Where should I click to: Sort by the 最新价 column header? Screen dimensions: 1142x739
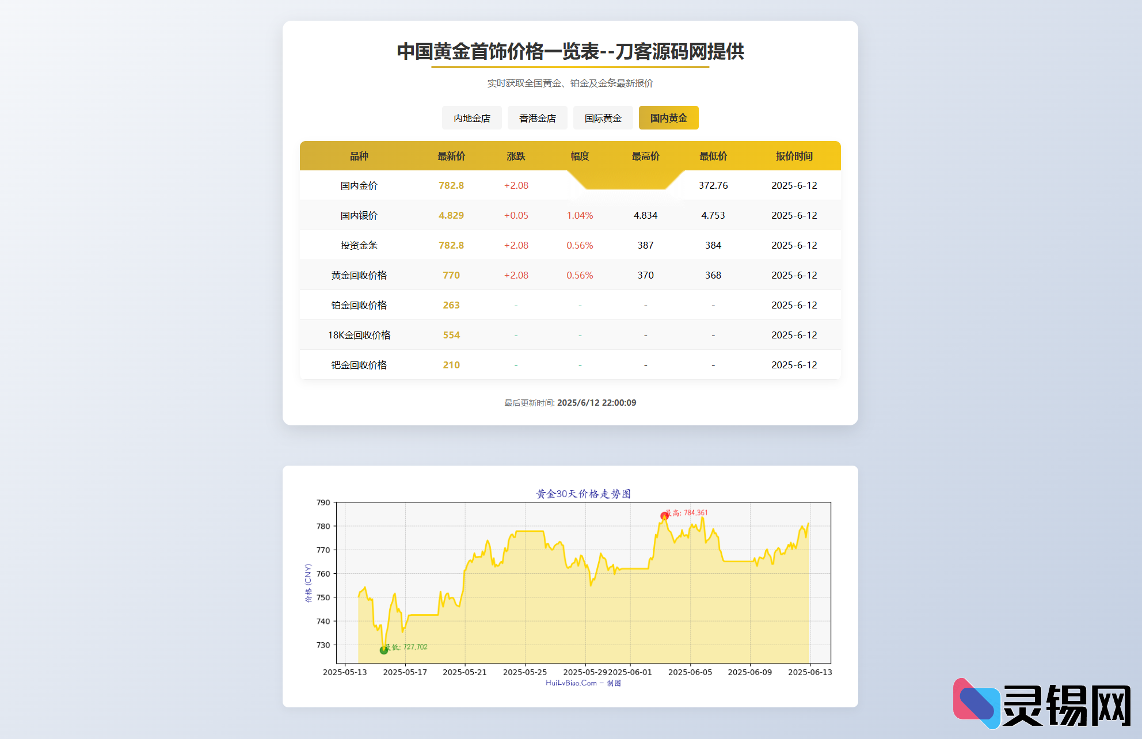point(451,156)
